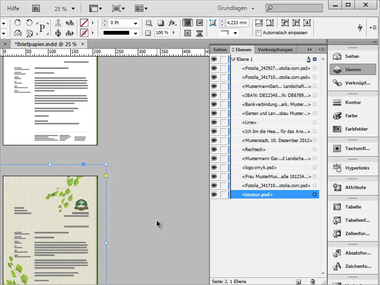Screen dimensions: 380x285
Task: Open stroke weight 0 Pt dropdown
Action: tap(135, 23)
